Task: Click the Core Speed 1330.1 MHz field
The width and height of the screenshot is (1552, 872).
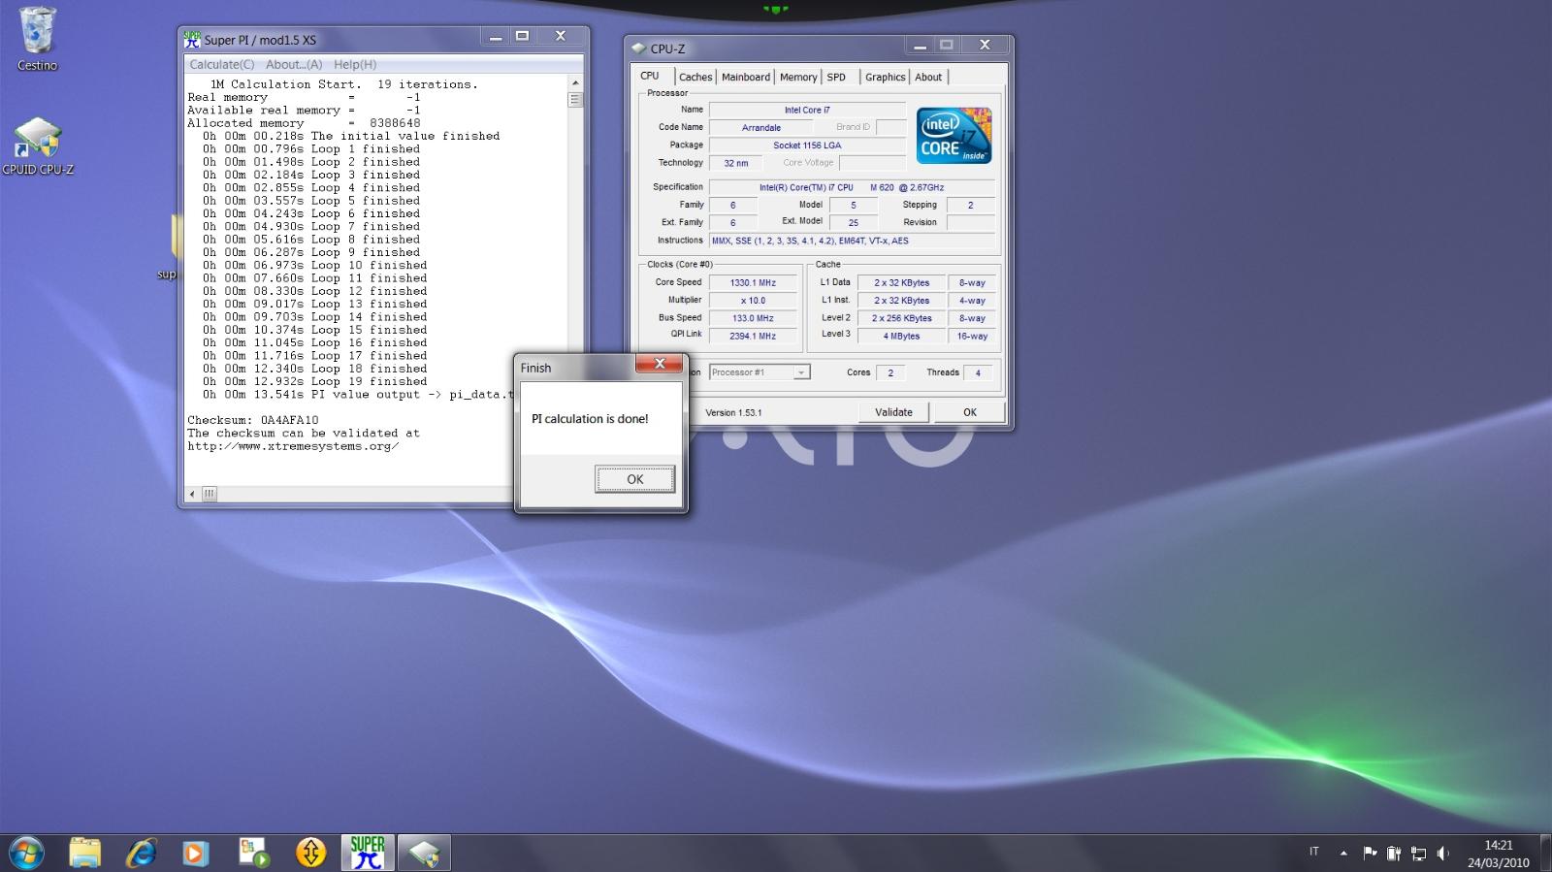Action: click(753, 283)
